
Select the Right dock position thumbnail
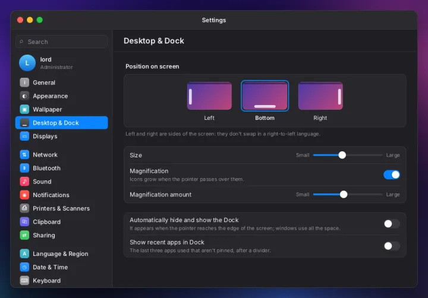point(320,96)
